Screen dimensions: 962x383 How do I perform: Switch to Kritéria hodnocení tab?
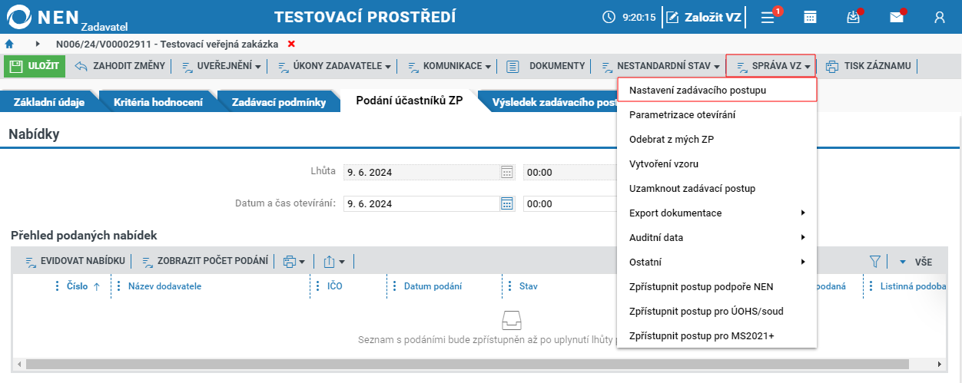pos(158,101)
